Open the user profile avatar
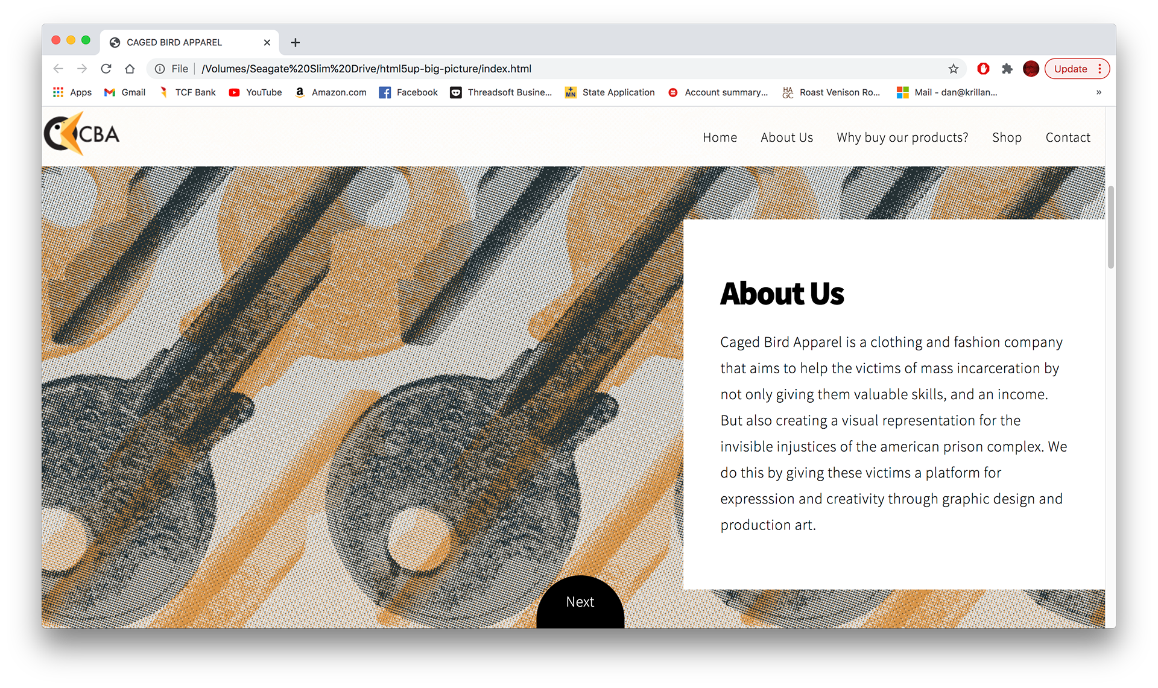The width and height of the screenshot is (1158, 688). pyautogui.click(x=1031, y=69)
